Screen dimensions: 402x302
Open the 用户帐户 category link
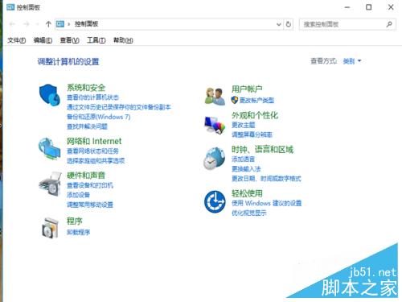click(247, 89)
